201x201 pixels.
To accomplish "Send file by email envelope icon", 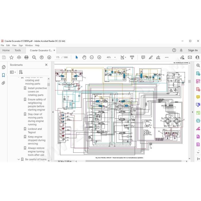I will pos(190,57).
